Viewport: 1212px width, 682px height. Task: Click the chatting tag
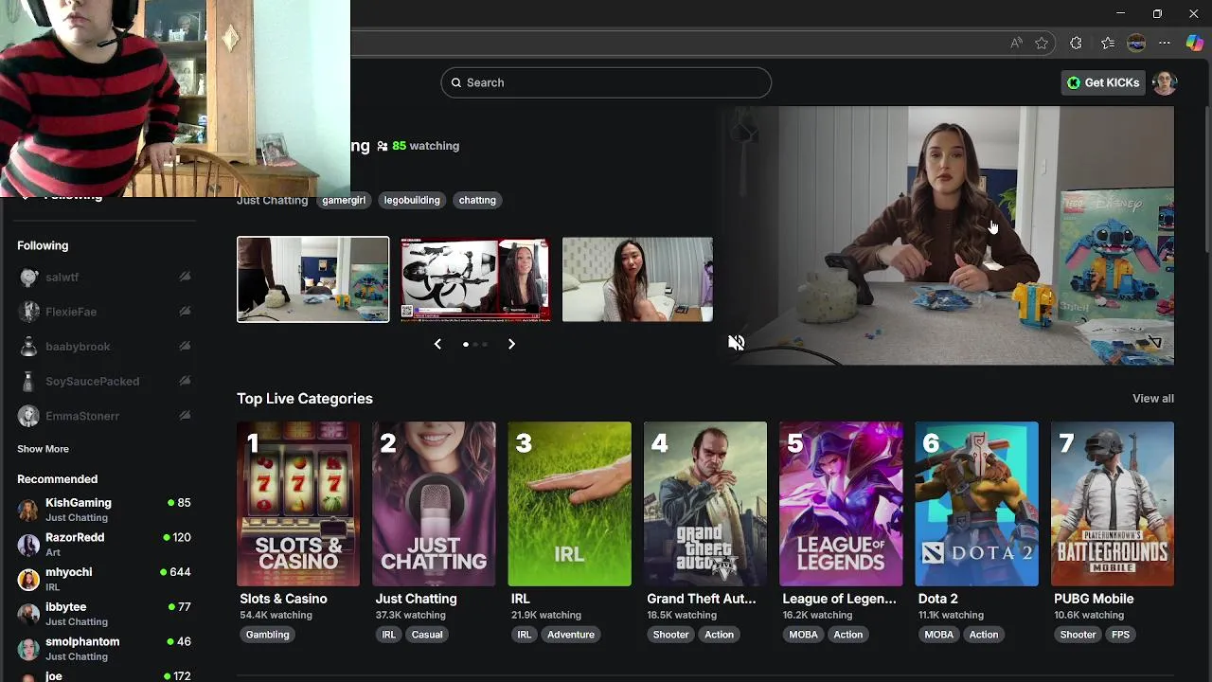[477, 200]
